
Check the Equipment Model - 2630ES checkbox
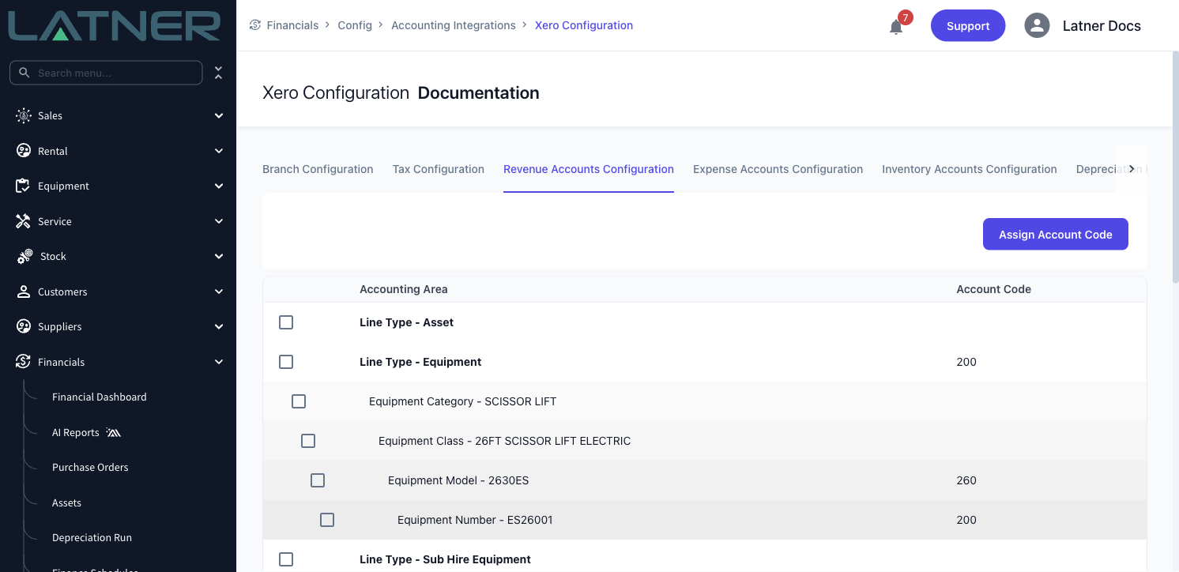(x=318, y=480)
